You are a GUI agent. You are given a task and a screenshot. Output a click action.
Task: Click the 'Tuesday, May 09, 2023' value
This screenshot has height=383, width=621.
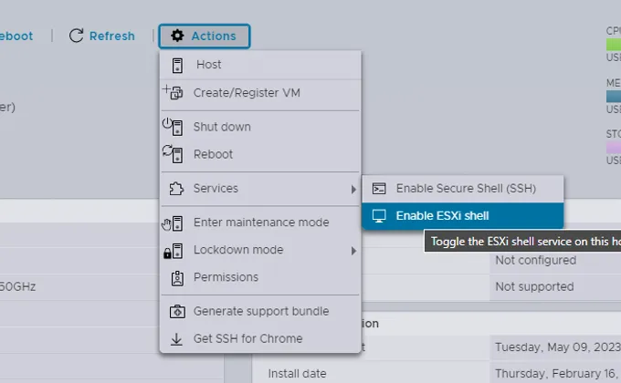(x=558, y=347)
